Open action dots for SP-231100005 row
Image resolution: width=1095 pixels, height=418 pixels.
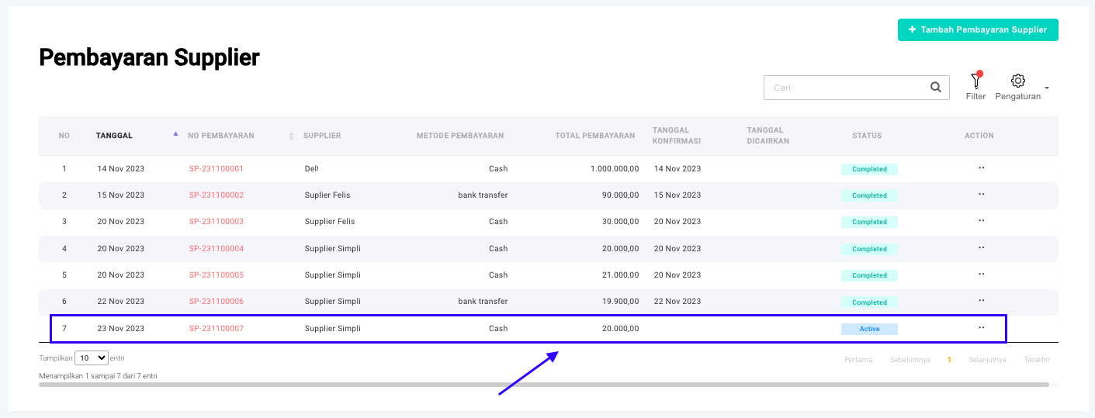pos(981,275)
